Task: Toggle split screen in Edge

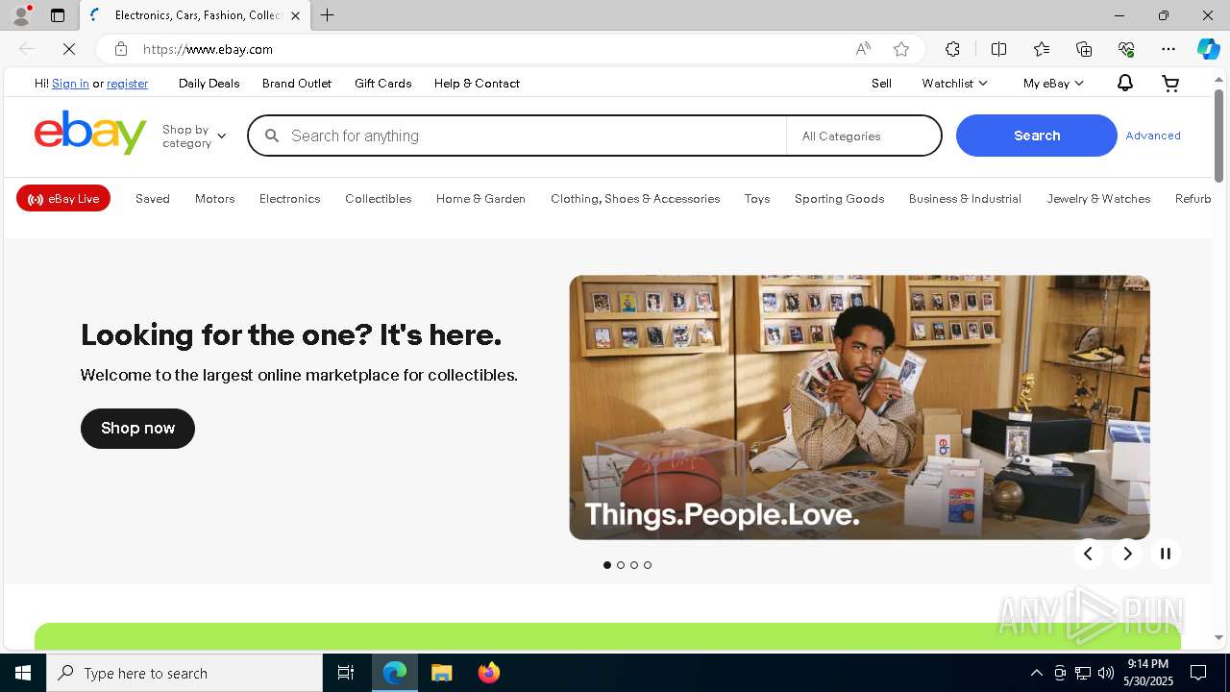Action: (998, 49)
